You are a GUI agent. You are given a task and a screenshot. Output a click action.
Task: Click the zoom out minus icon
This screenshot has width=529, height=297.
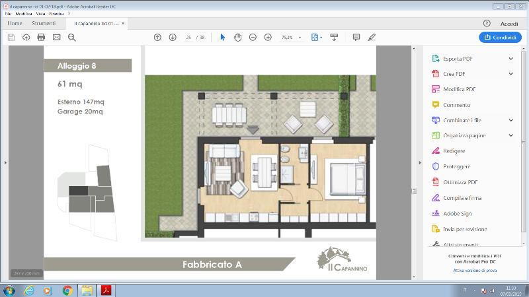[x=253, y=38]
